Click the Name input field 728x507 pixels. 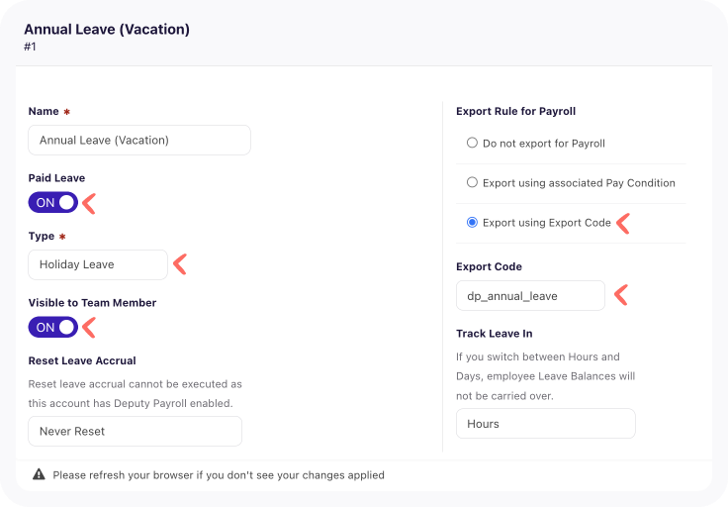pos(139,140)
